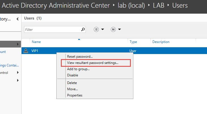Select Add to group... menu entry
Viewport: 207px width, 114px height.
(x=78, y=69)
